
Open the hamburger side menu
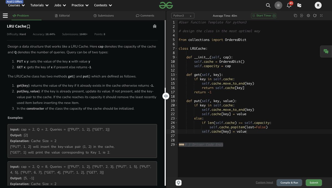pyautogui.click(x=5, y=16)
